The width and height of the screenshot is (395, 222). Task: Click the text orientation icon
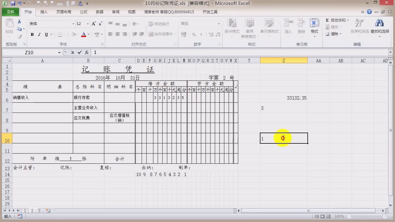[135, 24]
